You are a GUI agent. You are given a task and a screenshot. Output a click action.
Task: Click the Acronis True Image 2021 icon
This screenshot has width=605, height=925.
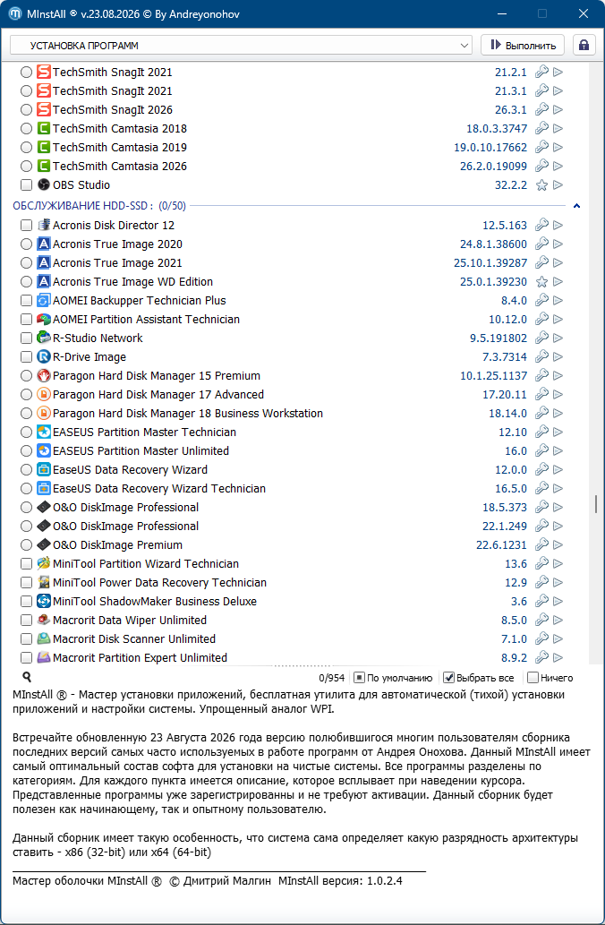pos(44,262)
